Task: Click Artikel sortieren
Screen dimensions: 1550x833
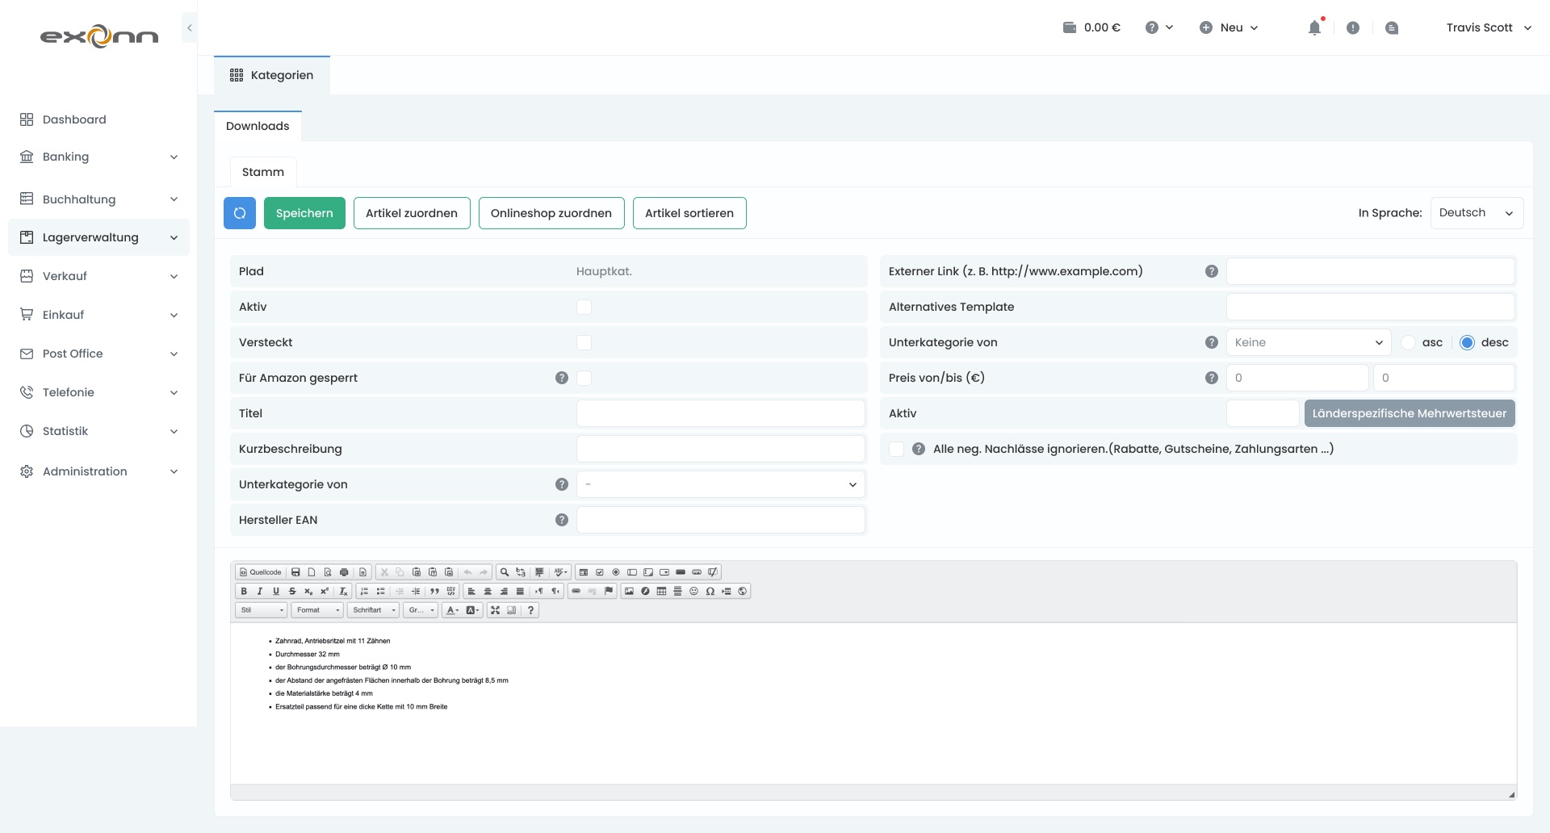Action: pyautogui.click(x=689, y=213)
